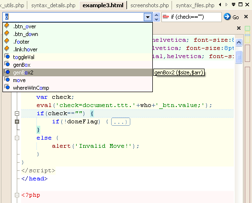Select the example3.html tab

click(x=103, y=5)
